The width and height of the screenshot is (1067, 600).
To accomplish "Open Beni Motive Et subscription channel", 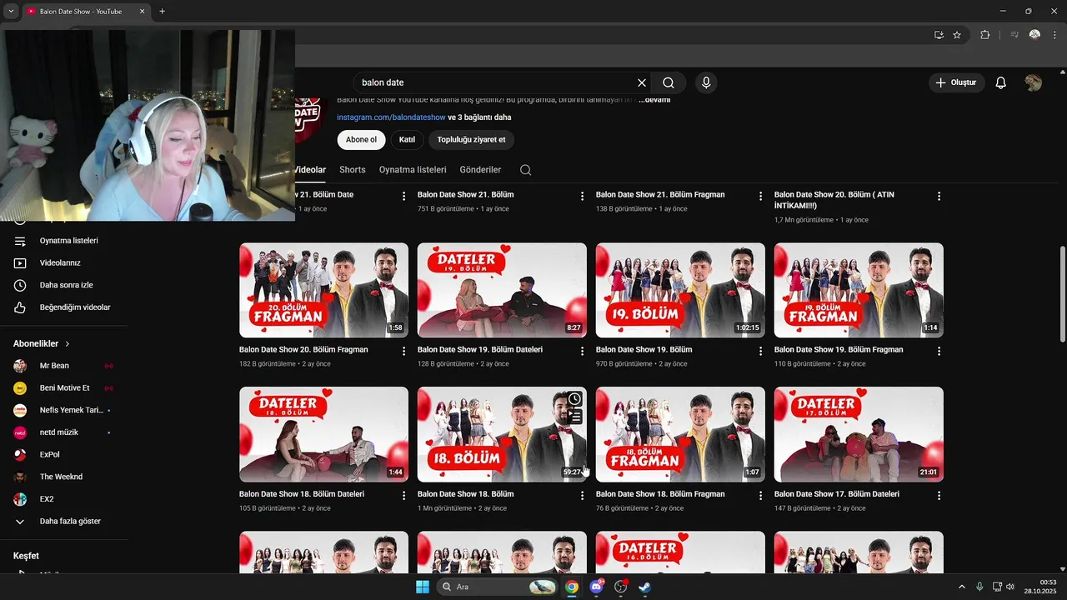I will [63, 388].
